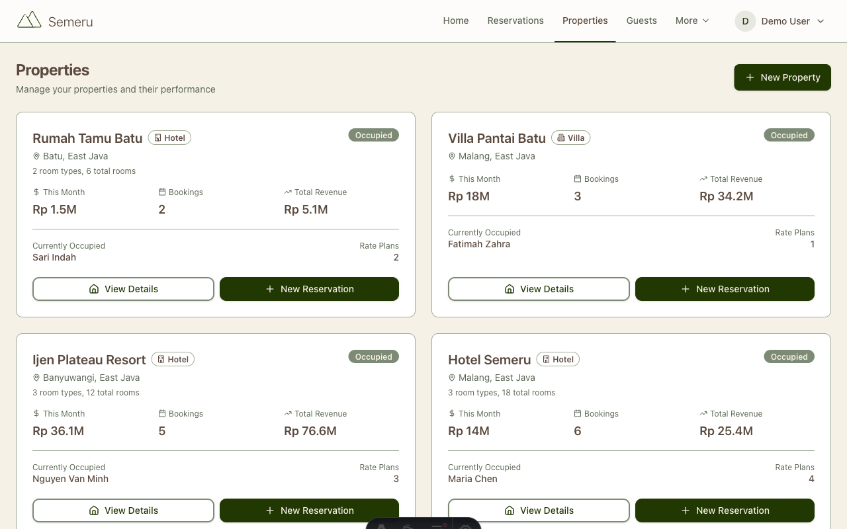Click guest name Nguyen Van Minh

[70, 479]
